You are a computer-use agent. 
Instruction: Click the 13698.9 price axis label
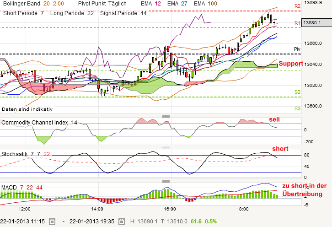tap(313, 3)
